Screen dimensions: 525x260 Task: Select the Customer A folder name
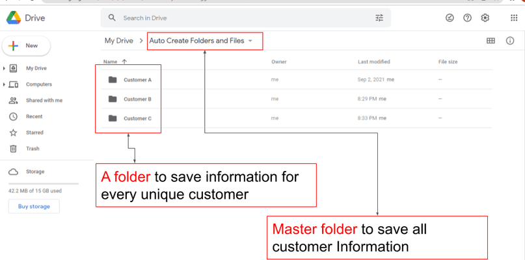tap(138, 80)
